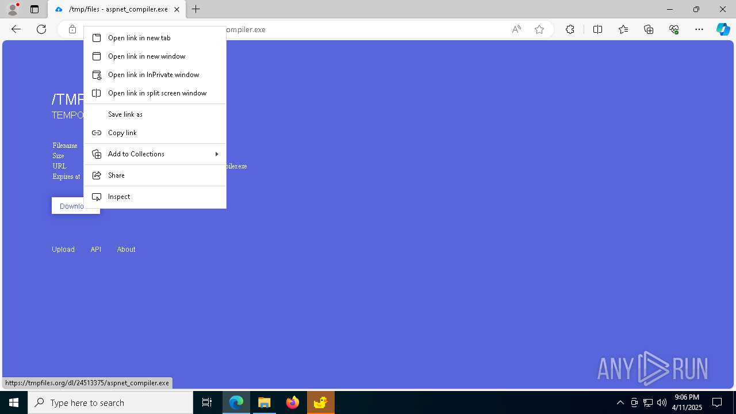The width and height of the screenshot is (736, 414).
Task: Open Windows Start menu
Action: click(x=14, y=402)
